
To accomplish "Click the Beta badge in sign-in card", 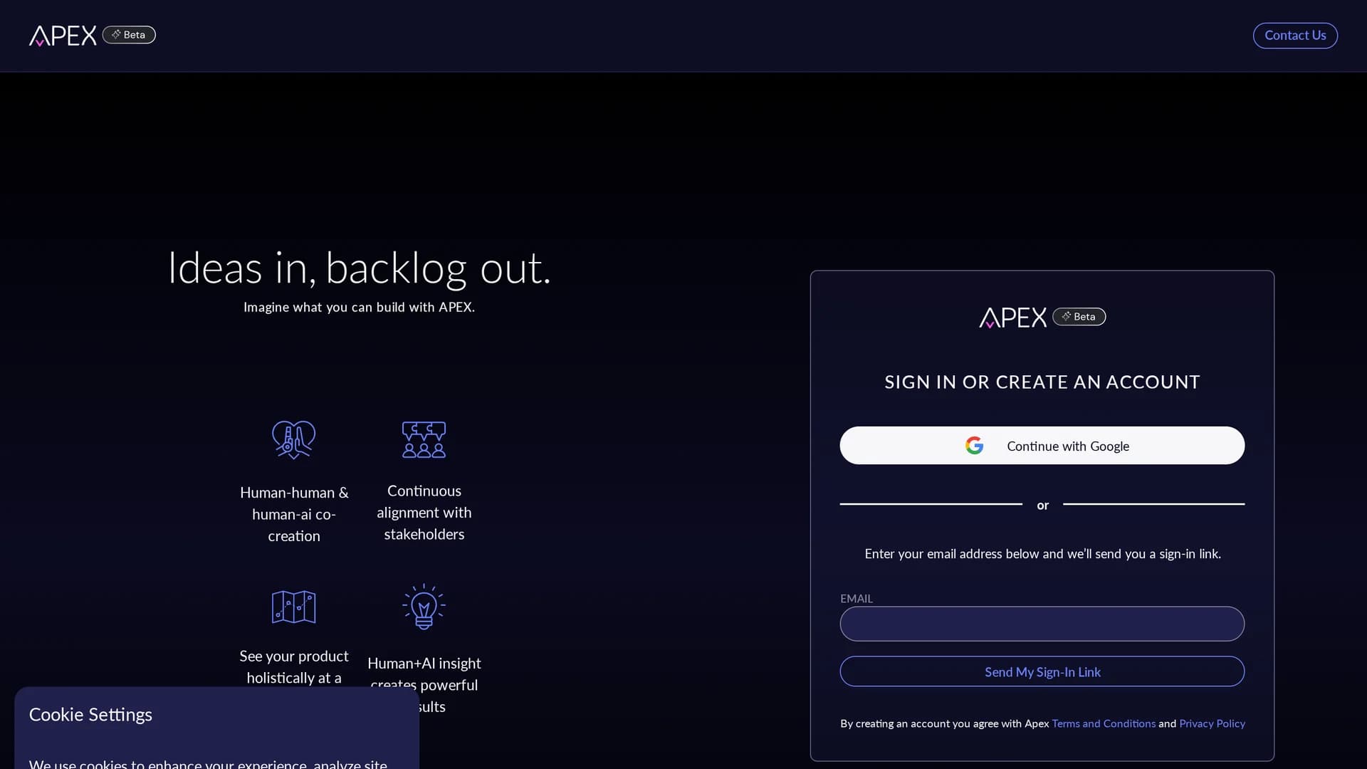I will pos(1079,317).
